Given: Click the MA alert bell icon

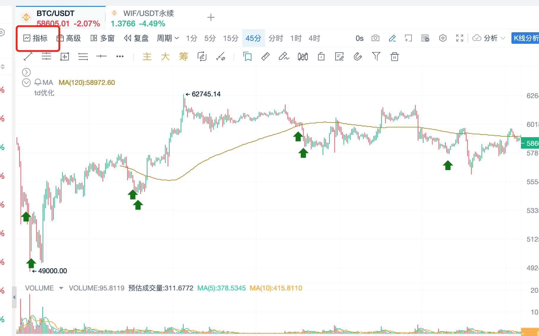Looking at the screenshot, I should pos(38,82).
